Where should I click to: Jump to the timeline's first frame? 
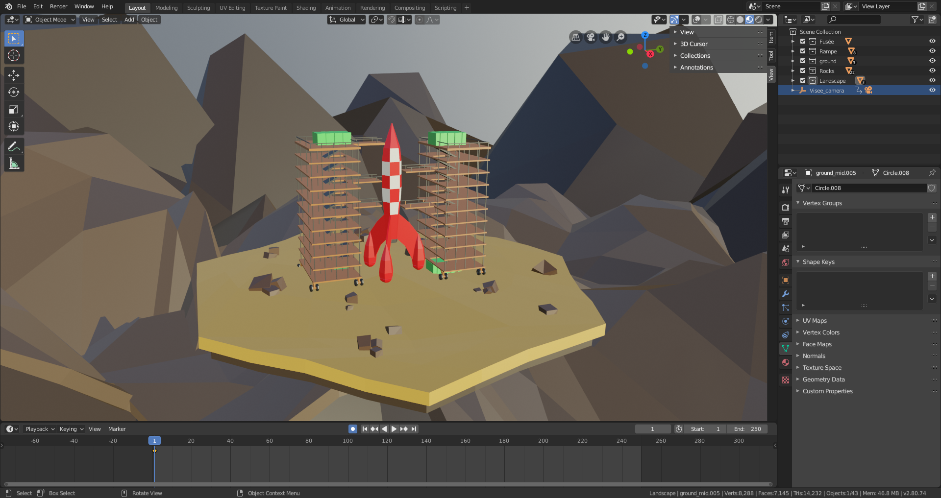pyautogui.click(x=364, y=429)
